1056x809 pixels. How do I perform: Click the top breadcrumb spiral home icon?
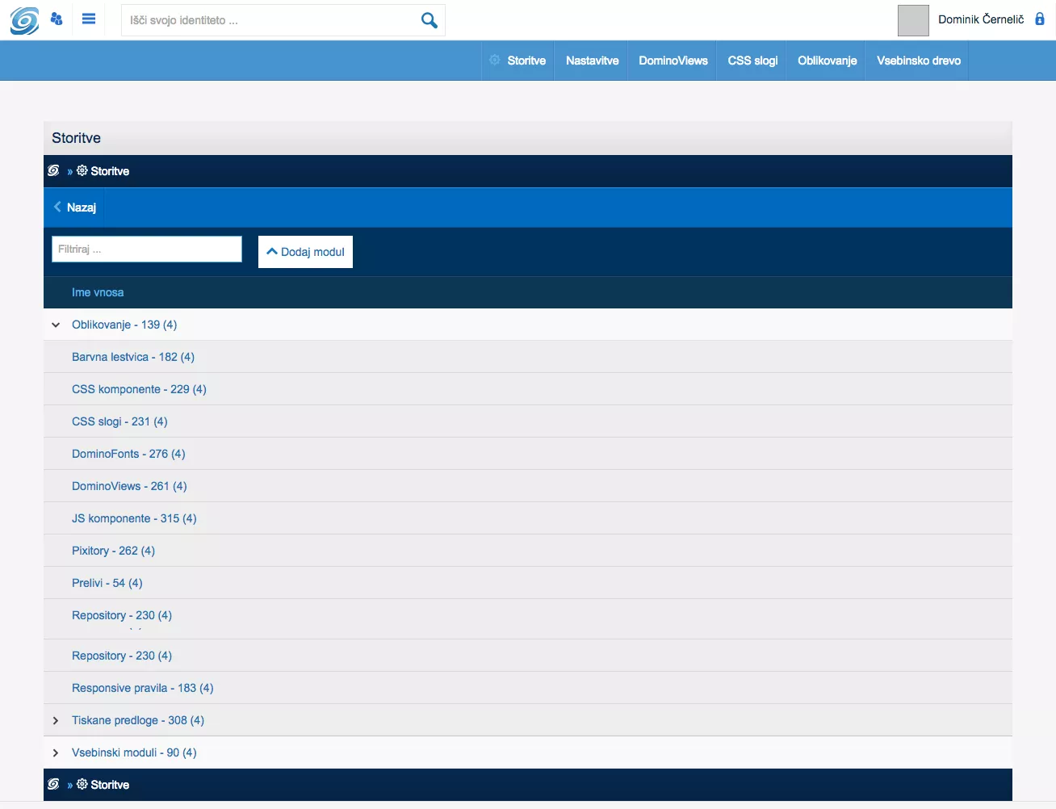53,171
